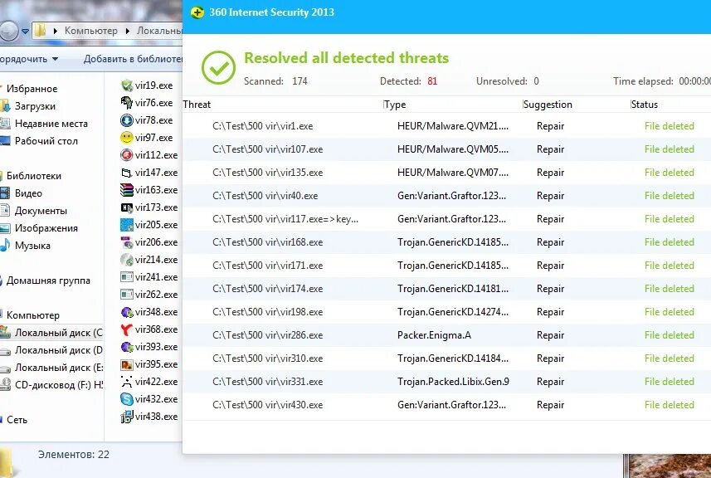711x478 pixels.
Task: Click the smiley icon of vir97.exe
Action: [127, 138]
